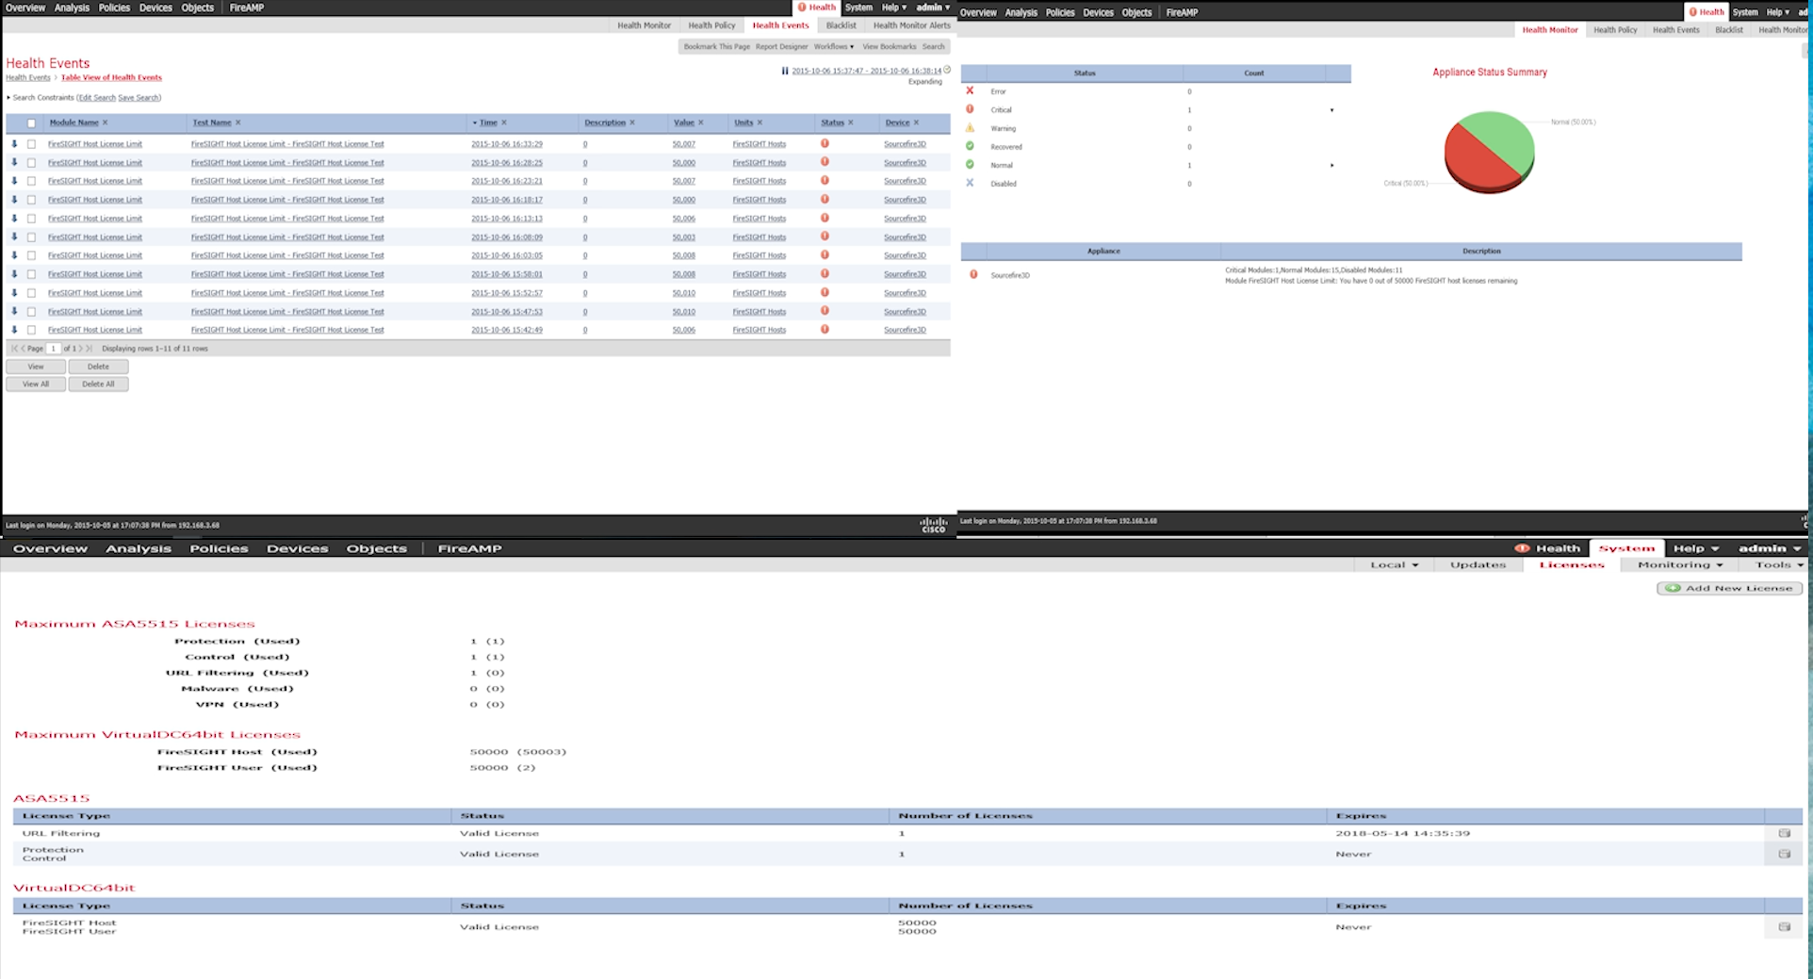
Task: Click the green plus icon on Add New License
Action: pos(1673,588)
